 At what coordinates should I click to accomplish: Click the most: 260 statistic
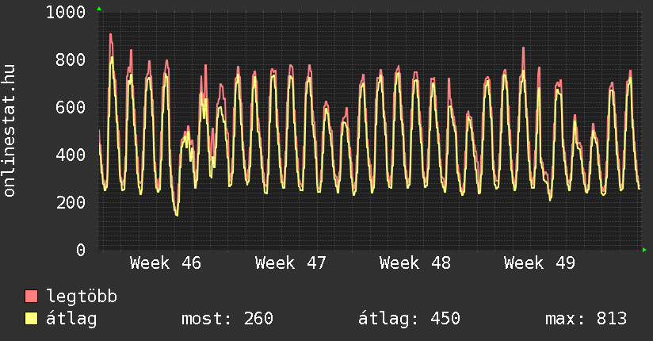pyautogui.click(x=227, y=319)
